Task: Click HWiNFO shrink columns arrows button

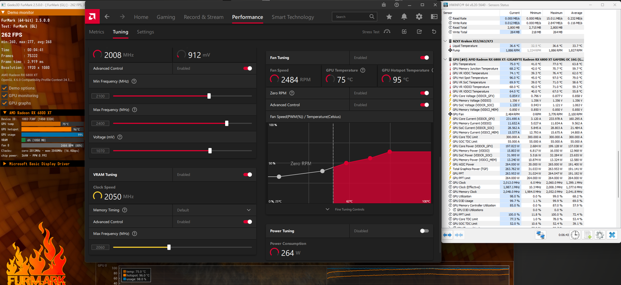Action: pos(459,235)
